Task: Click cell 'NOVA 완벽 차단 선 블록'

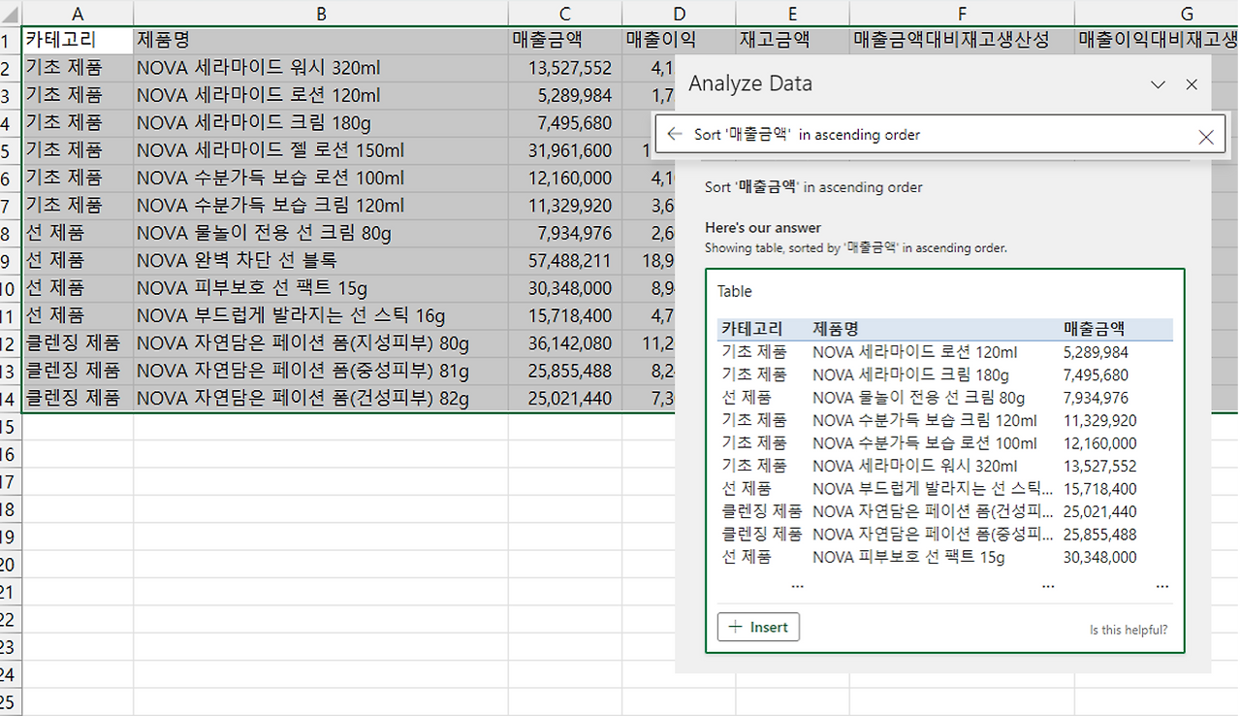Action: pos(321,261)
